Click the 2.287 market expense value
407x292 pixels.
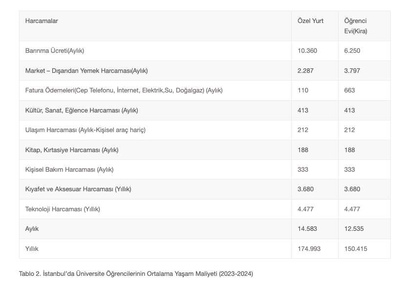305,70
